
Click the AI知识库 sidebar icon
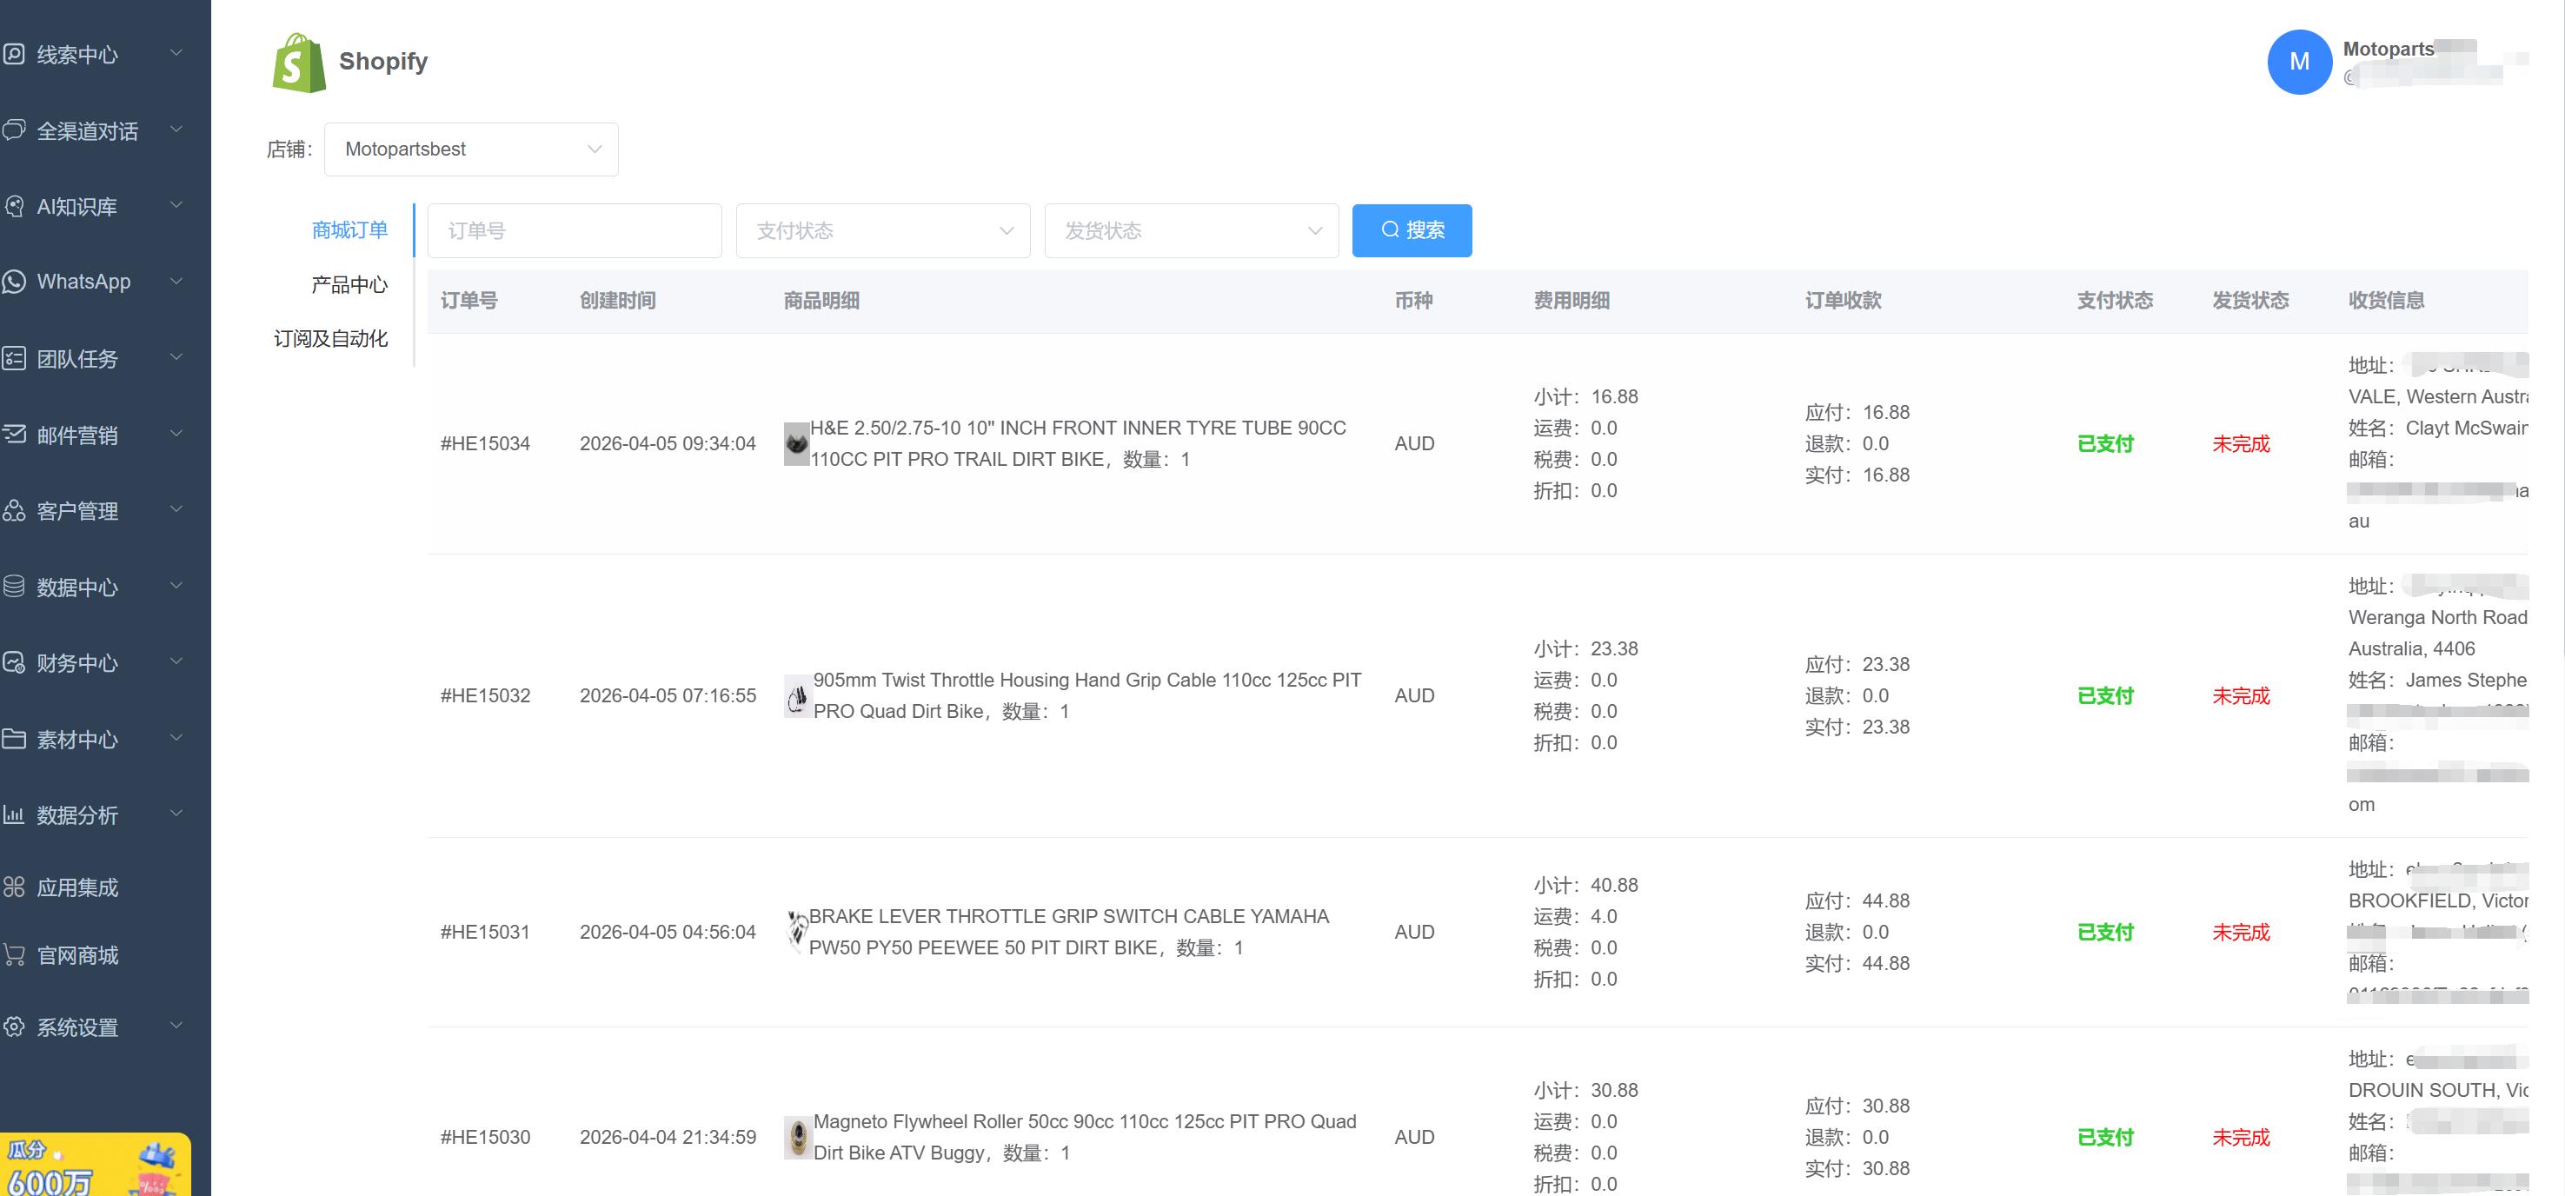coord(14,206)
